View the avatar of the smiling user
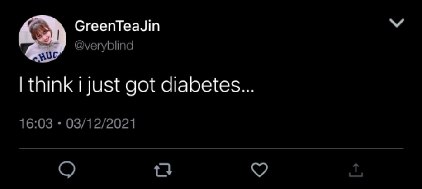 42,39
